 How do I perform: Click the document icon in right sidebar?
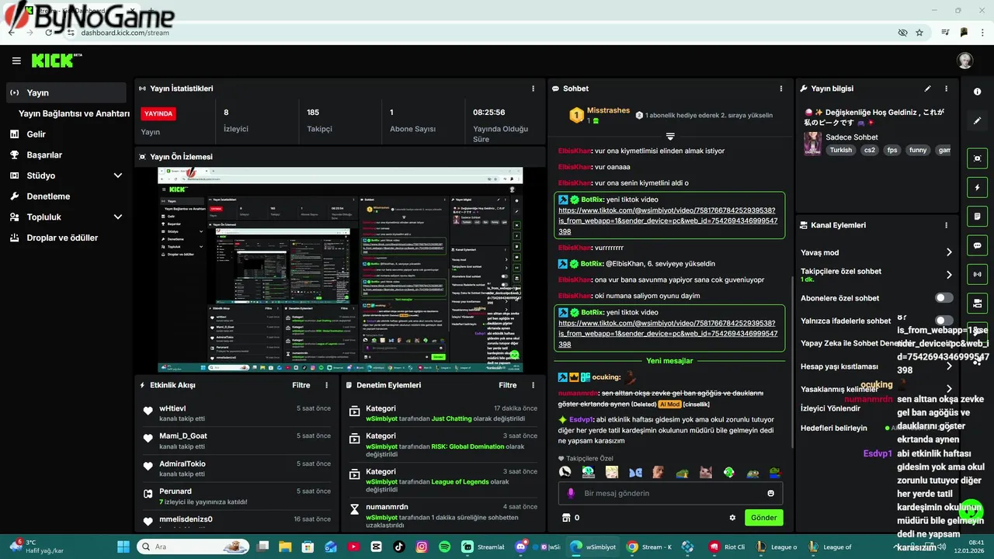click(977, 216)
